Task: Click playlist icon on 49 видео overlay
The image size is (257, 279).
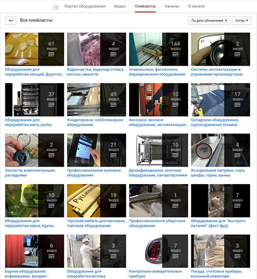Action: click(x=113, y=105)
